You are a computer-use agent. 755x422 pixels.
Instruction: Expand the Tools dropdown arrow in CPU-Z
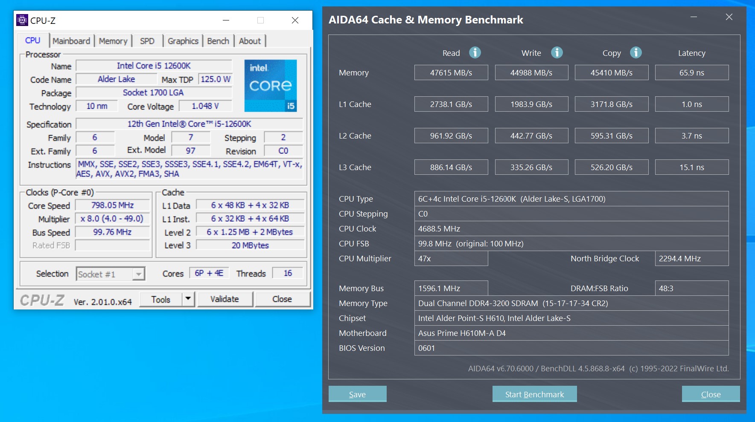pyautogui.click(x=188, y=299)
